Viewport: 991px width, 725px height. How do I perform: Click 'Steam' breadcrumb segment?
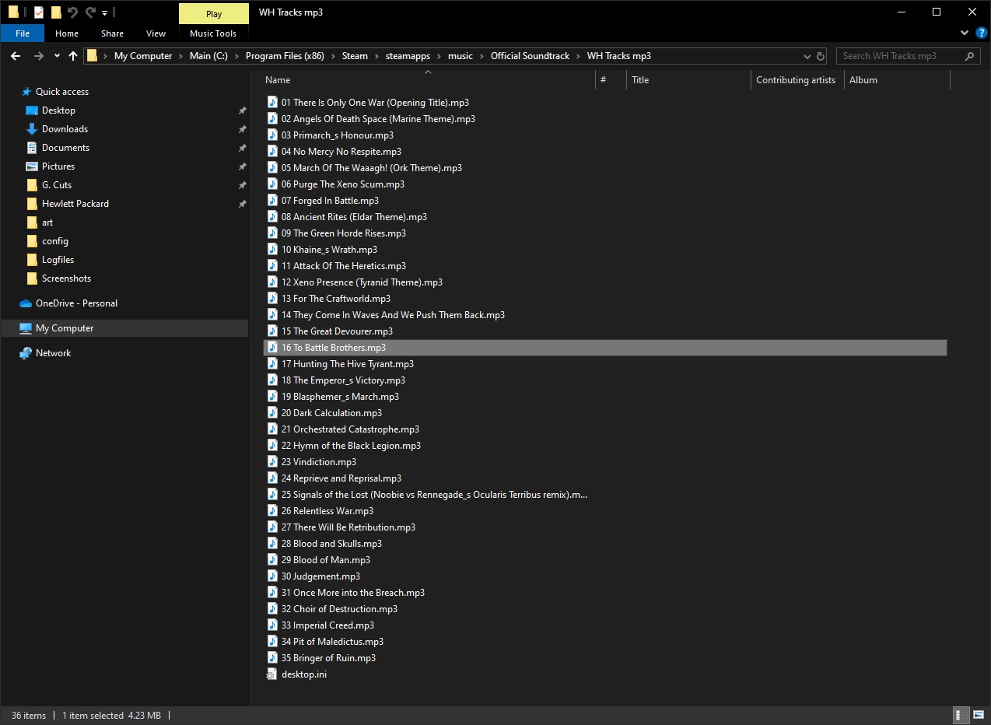(355, 56)
